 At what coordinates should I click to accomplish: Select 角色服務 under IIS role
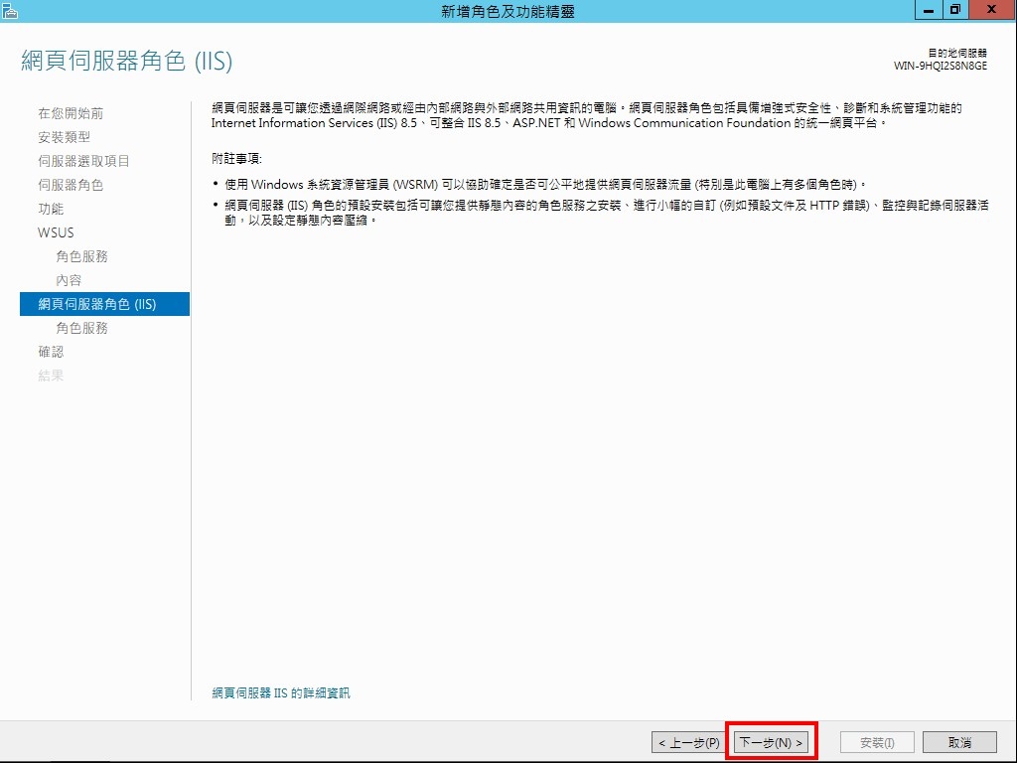(x=81, y=328)
